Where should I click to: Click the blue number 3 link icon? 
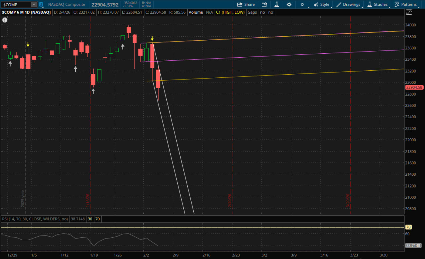click(x=41, y=5)
